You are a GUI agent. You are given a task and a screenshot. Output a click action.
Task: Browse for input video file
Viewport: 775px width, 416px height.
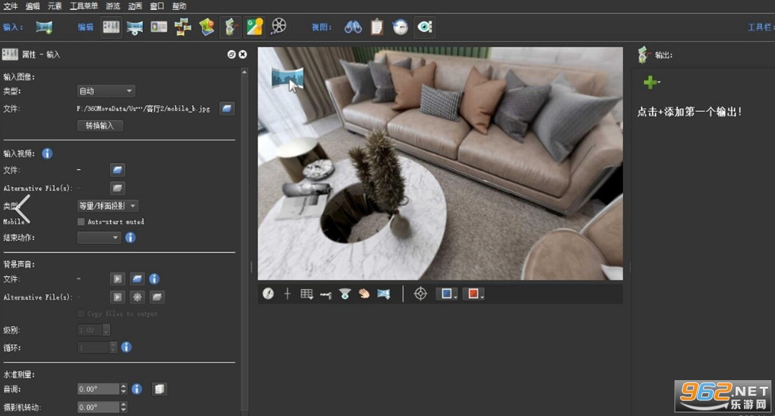tap(117, 170)
